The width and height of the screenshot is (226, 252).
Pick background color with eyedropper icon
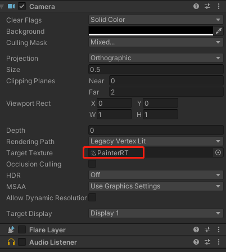[219, 31]
